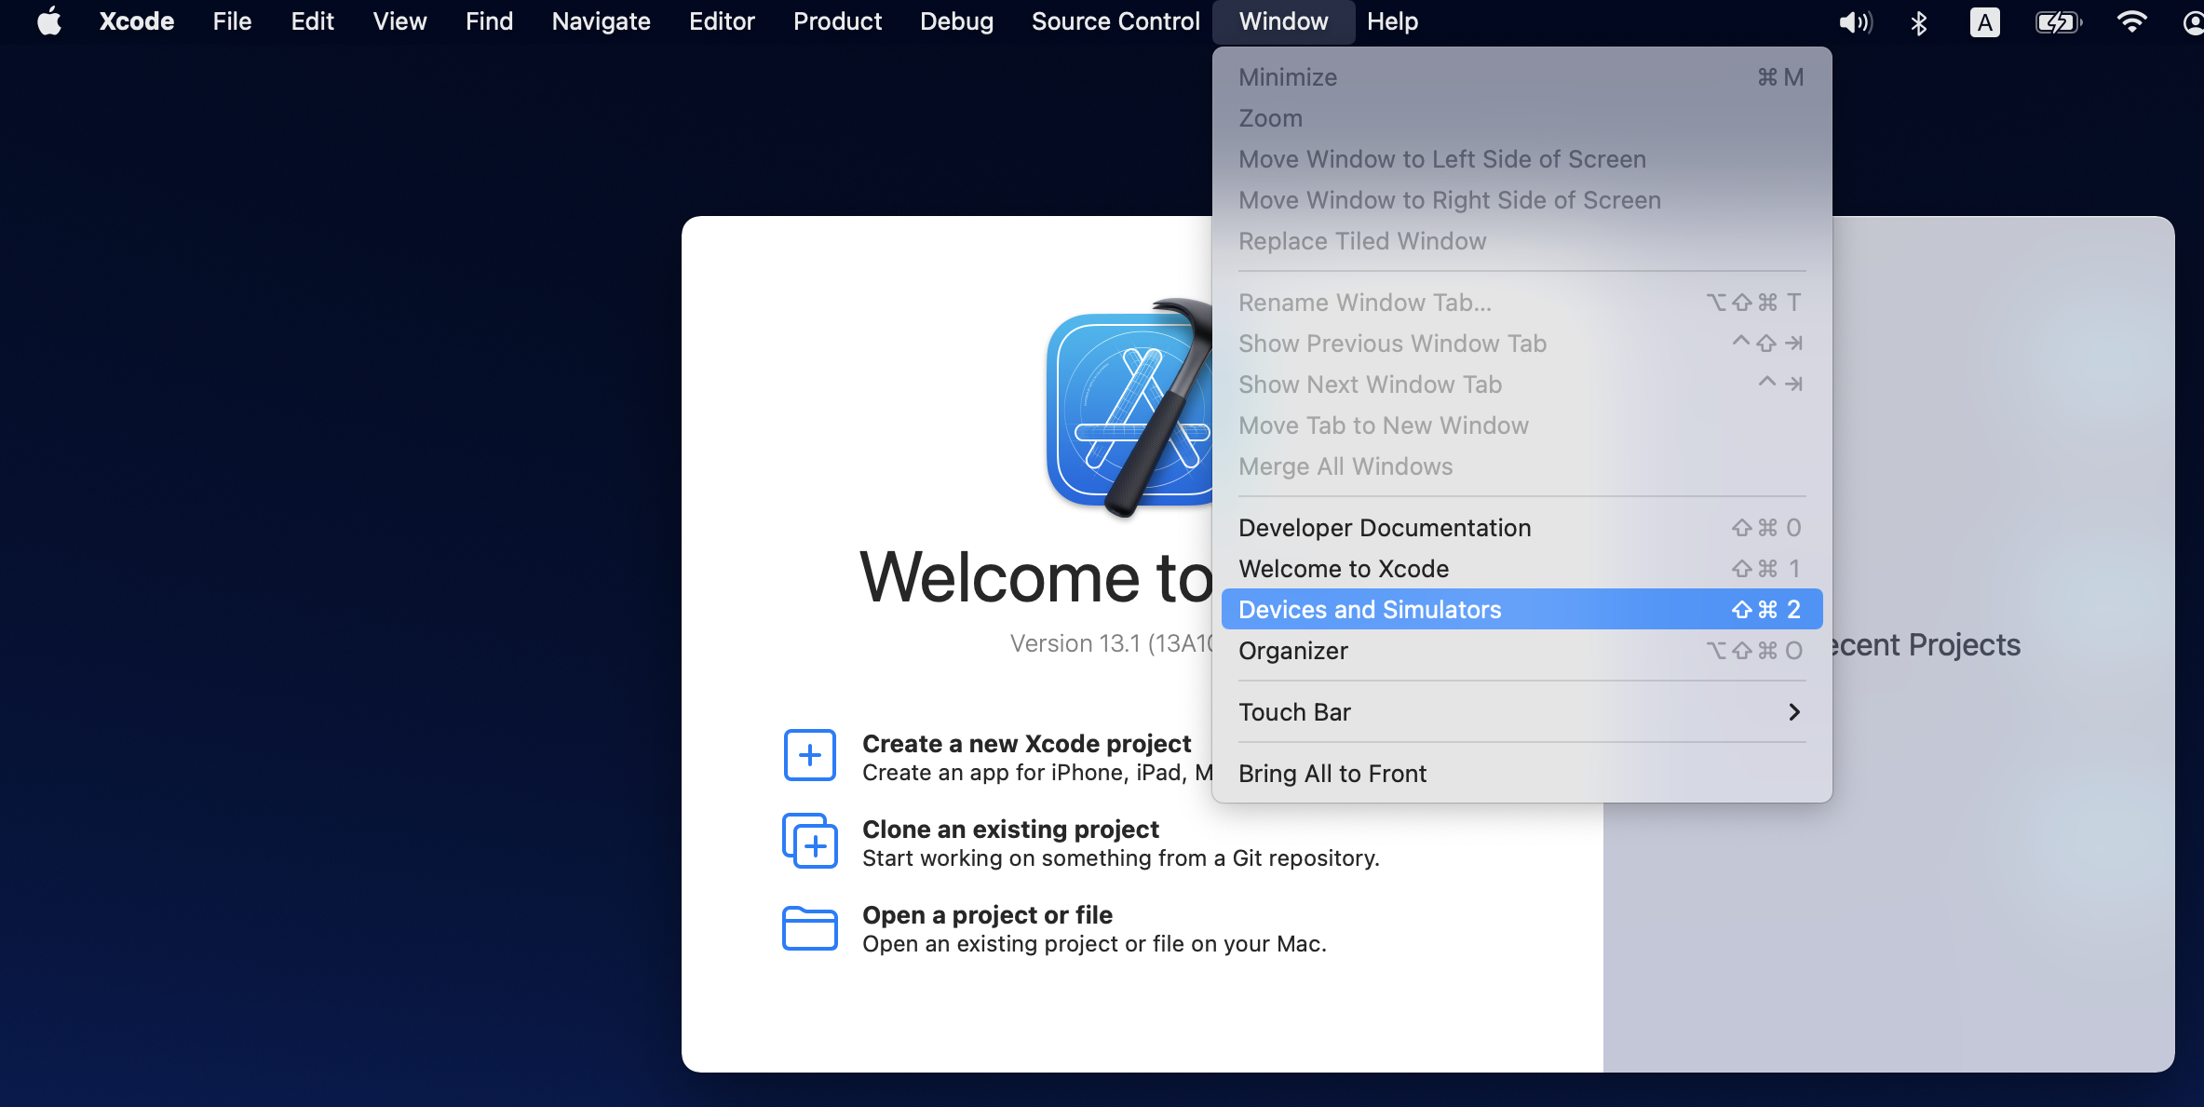The width and height of the screenshot is (2204, 1107).
Task: Click the clone project duplicate icon
Action: 809,841
